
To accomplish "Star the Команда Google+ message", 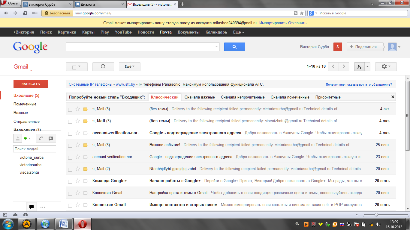I will [x=78, y=181].
